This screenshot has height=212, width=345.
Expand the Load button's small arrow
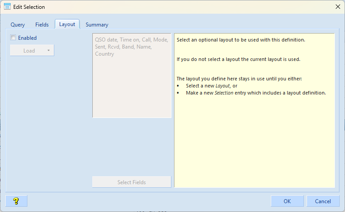click(48, 50)
